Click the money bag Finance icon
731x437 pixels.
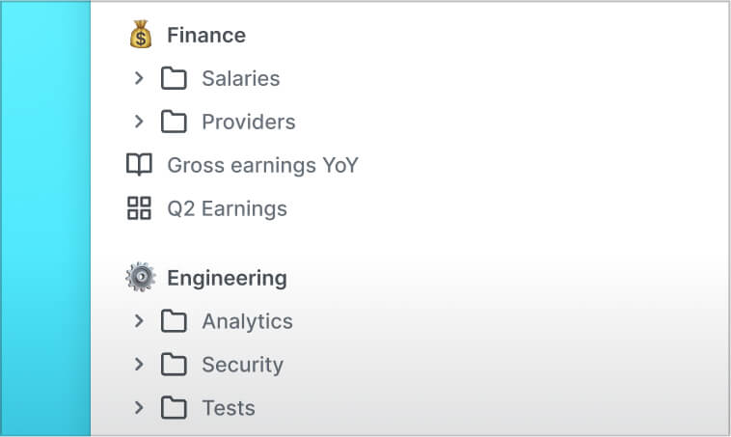(x=141, y=35)
